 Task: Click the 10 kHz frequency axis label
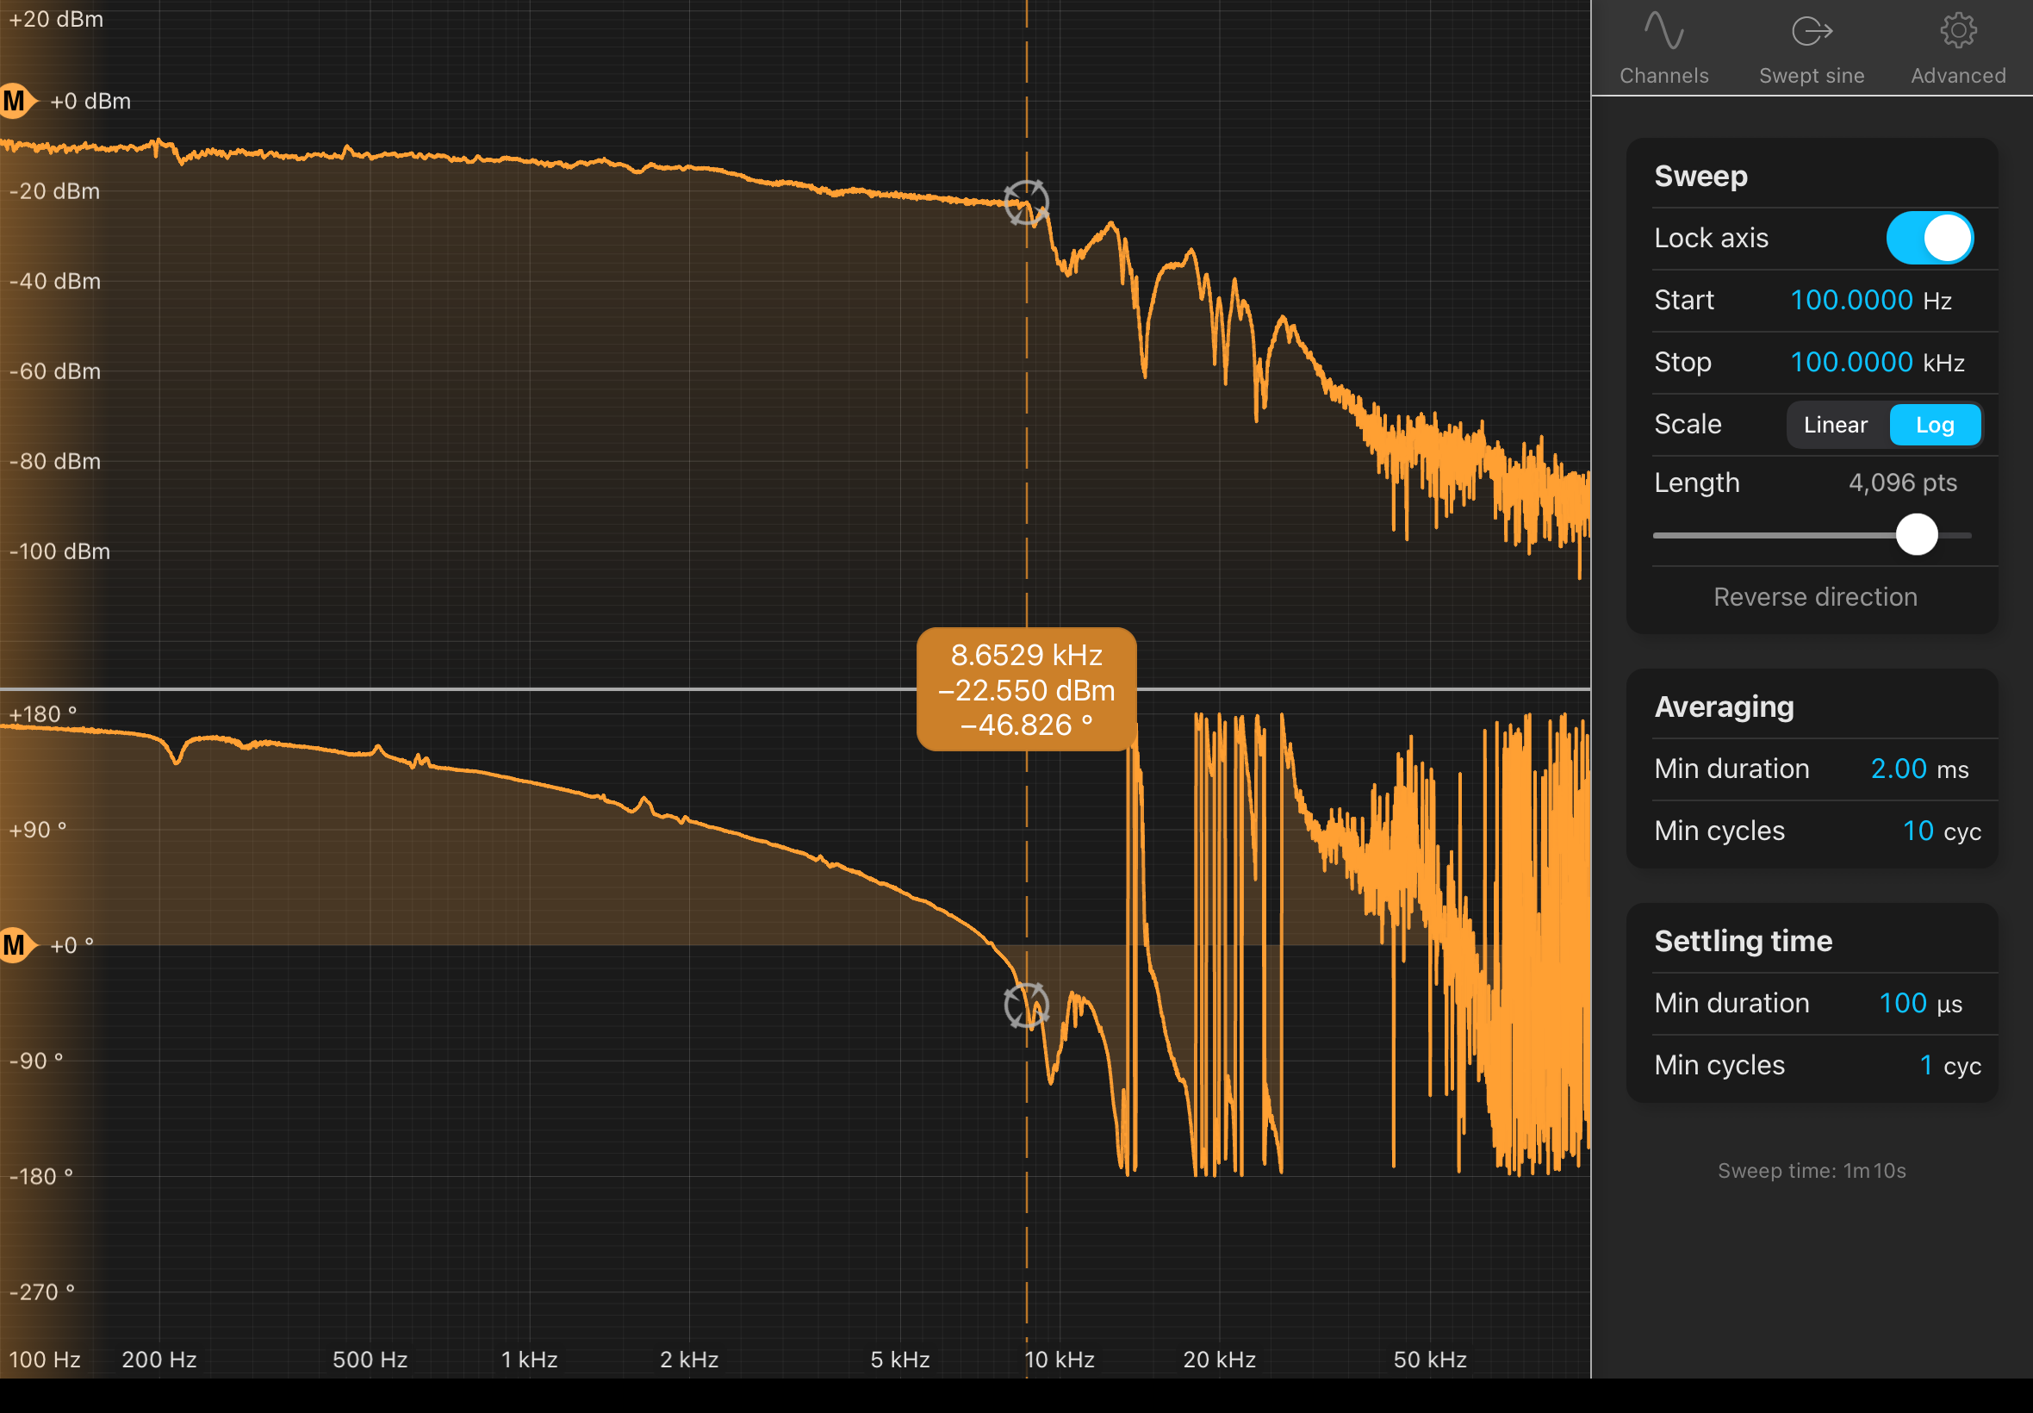click(x=1060, y=1359)
